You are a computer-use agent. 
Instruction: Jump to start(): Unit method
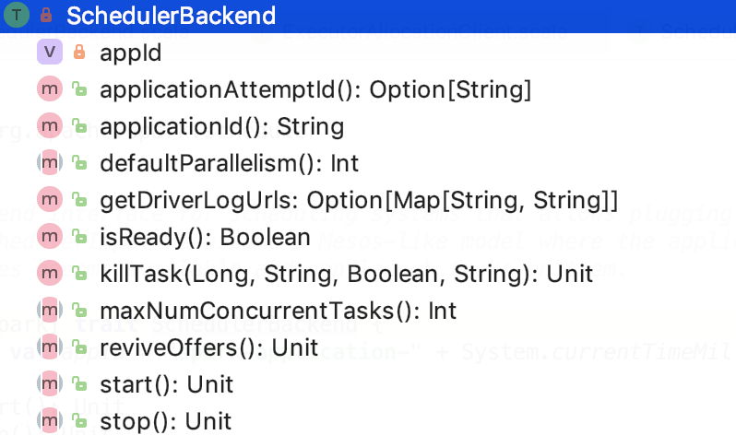pyautogui.click(x=166, y=385)
